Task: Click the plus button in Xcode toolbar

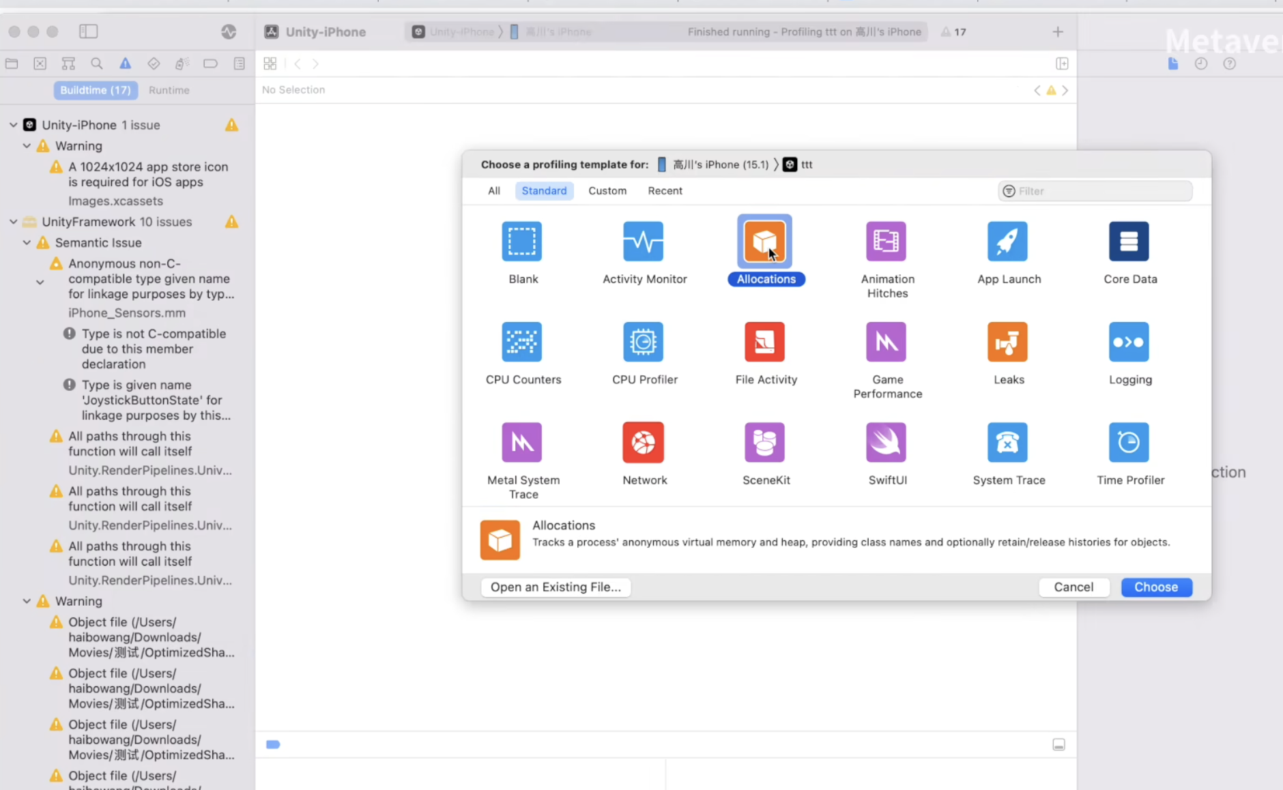Action: (1058, 31)
